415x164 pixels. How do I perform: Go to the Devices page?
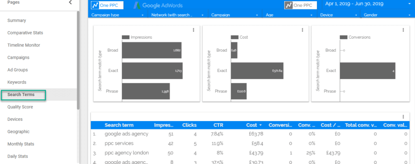[15, 119]
